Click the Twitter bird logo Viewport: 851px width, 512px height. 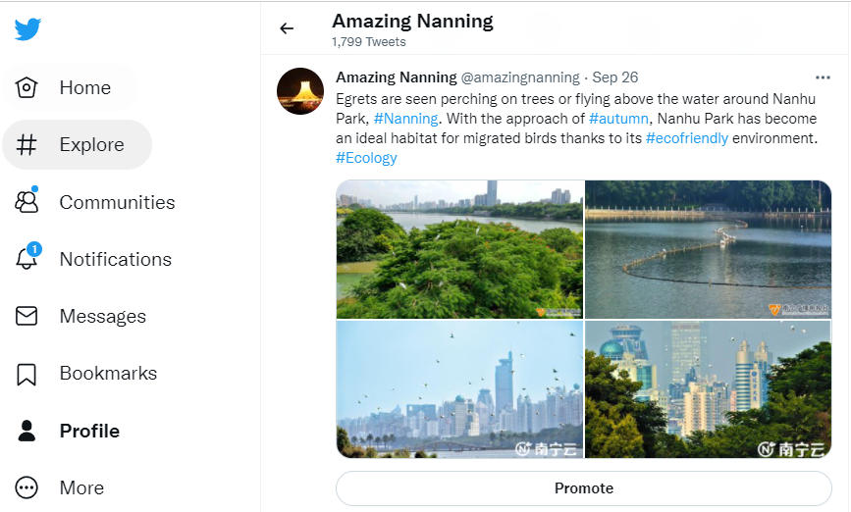pos(27,29)
